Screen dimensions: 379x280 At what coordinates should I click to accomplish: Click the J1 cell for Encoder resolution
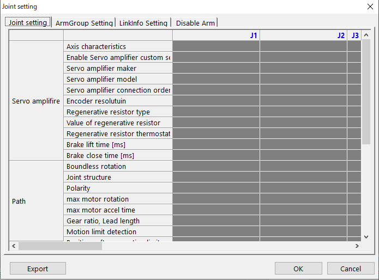click(216, 101)
